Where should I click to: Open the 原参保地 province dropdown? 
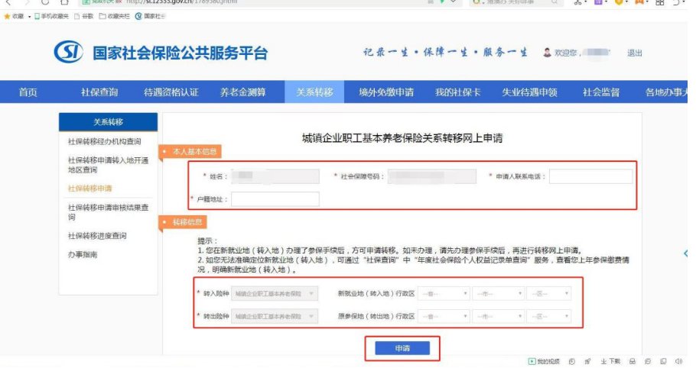pyautogui.click(x=444, y=316)
